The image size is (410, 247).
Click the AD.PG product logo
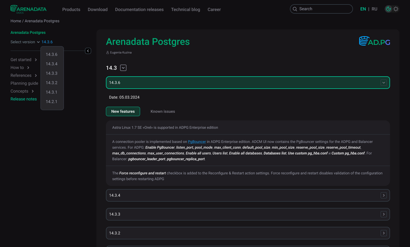[x=374, y=41]
